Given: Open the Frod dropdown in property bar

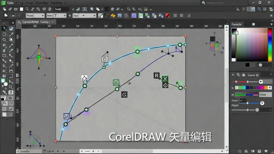Looking at the screenshot, I should point(35,16).
